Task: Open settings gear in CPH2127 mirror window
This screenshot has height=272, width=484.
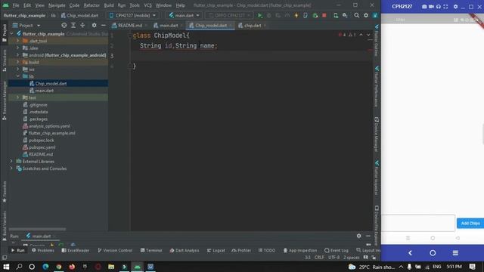Action: pos(455,7)
